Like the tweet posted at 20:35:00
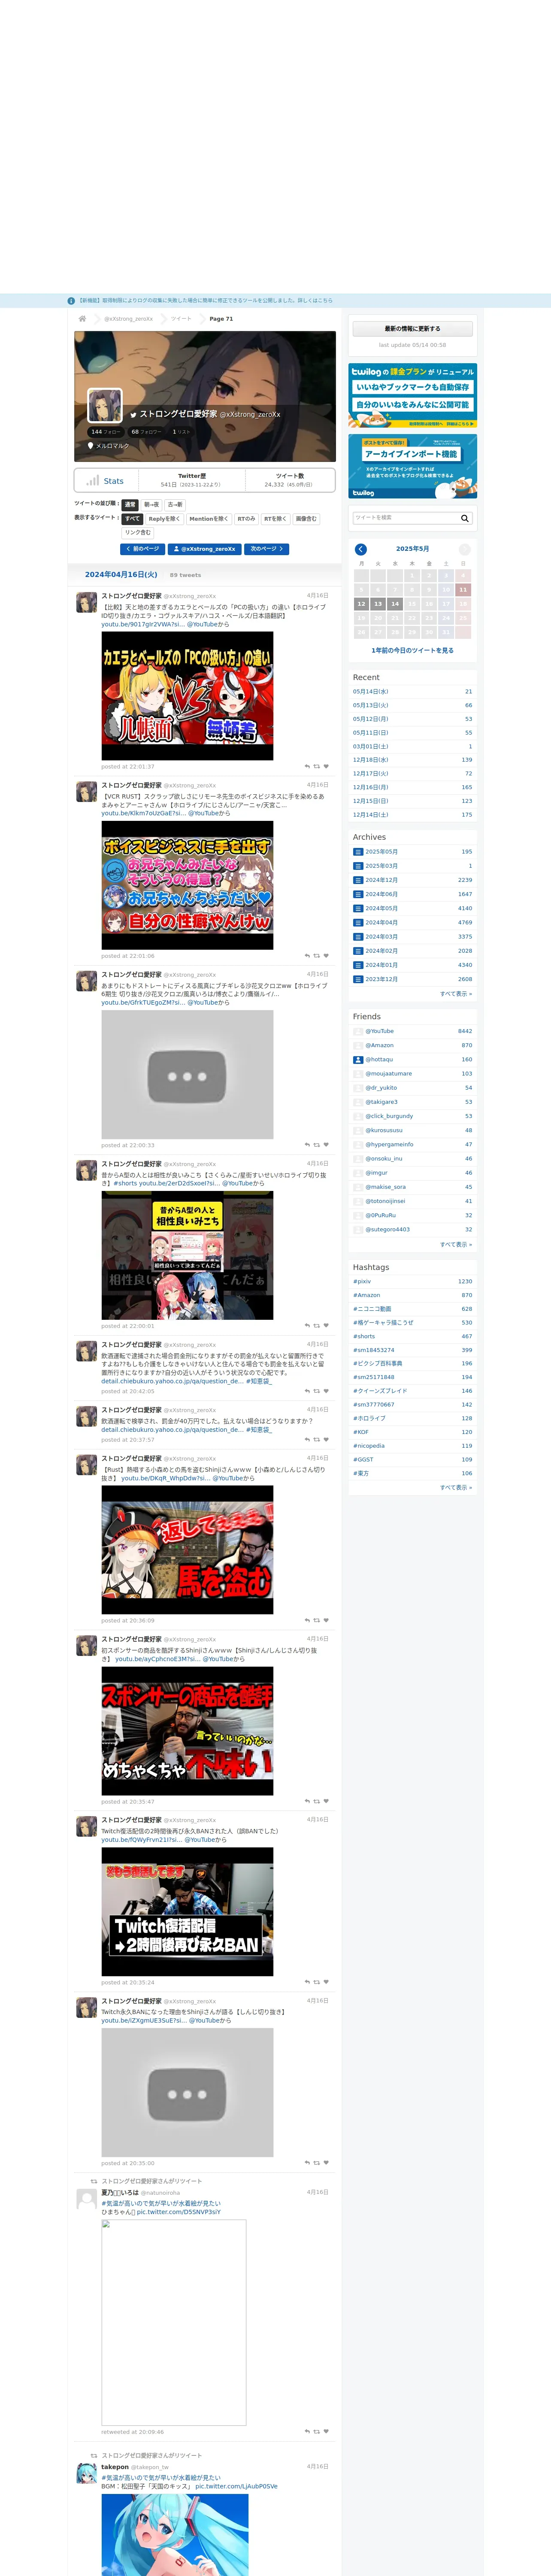The width and height of the screenshot is (551, 2576). pyautogui.click(x=326, y=2163)
